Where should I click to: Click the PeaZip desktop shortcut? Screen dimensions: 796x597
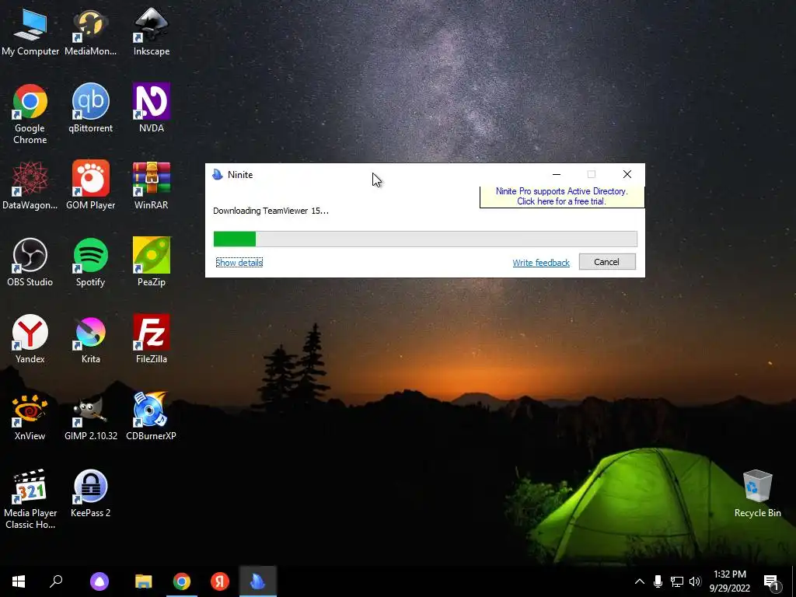pyautogui.click(x=152, y=263)
